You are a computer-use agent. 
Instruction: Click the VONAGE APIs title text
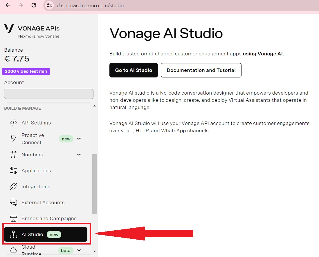pos(39,28)
